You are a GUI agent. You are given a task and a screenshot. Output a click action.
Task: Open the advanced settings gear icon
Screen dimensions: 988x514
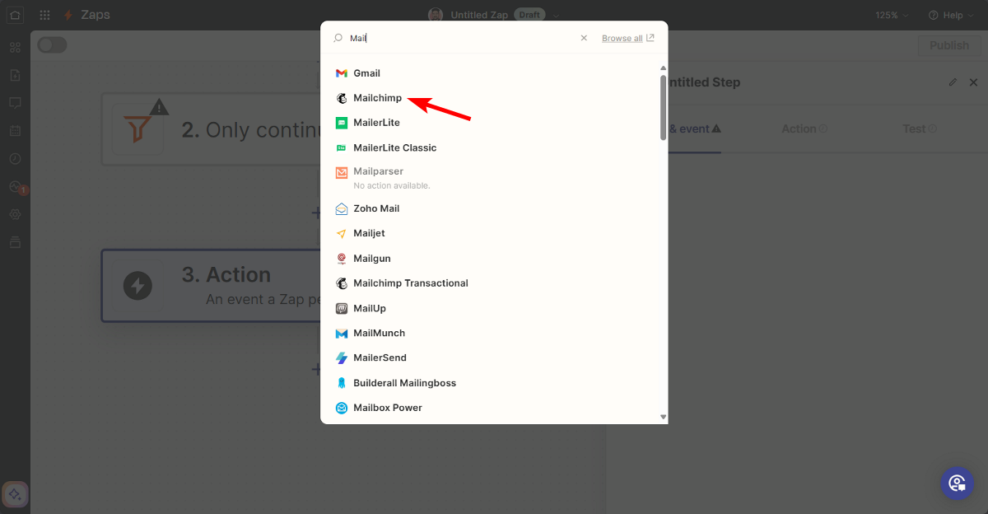(x=15, y=214)
